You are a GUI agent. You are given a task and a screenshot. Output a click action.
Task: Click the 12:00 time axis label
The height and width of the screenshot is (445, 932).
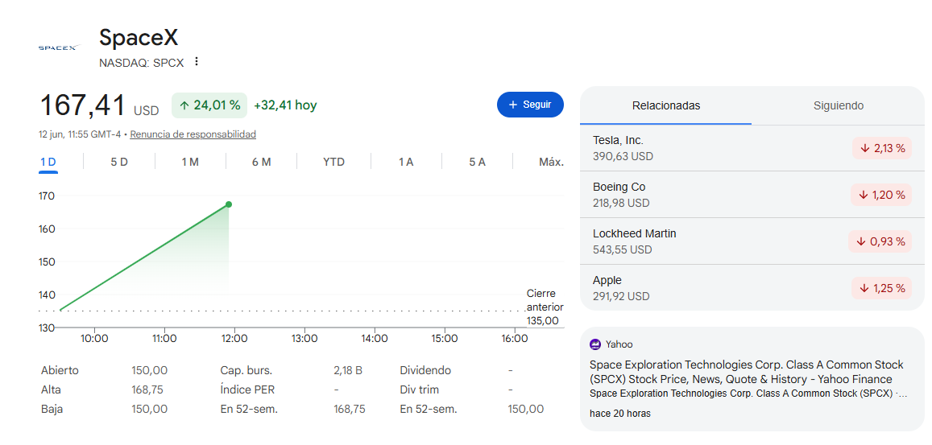pyautogui.click(x=234, y=339)
